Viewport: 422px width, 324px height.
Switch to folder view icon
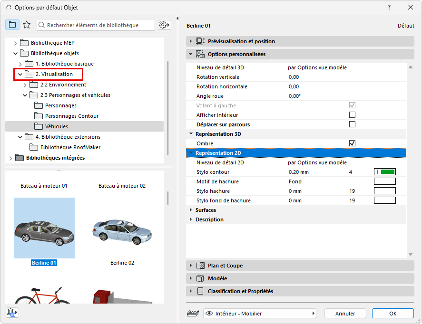(x=12, y=25)
